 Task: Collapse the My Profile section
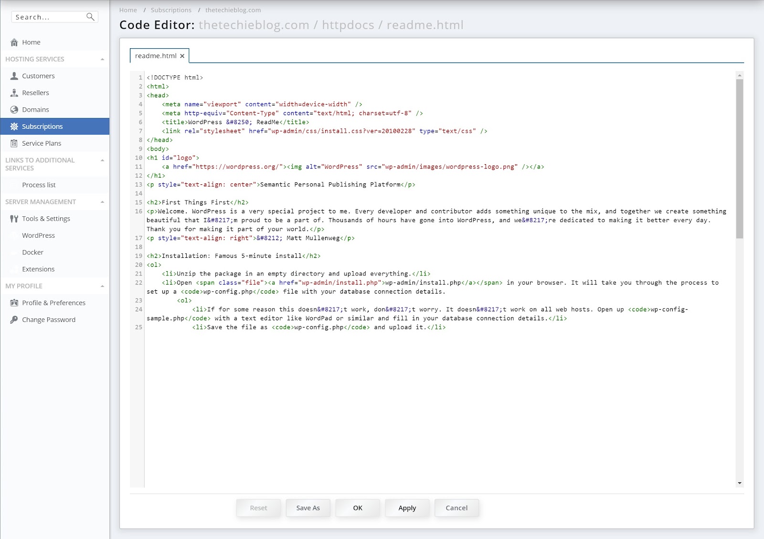(x=102, y=286)
